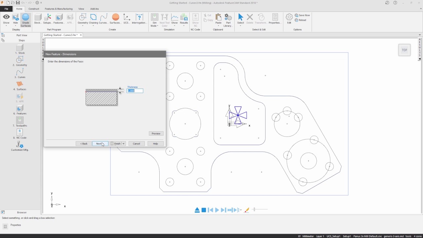The image size is (423, 238).
Task: Switch to the Add-ins ribbon tab
Action: click(x=94, y=9)
